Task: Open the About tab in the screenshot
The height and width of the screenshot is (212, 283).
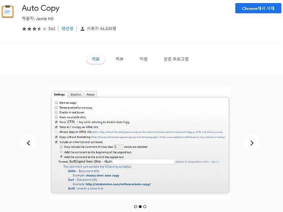Action: tap(90, 95)
